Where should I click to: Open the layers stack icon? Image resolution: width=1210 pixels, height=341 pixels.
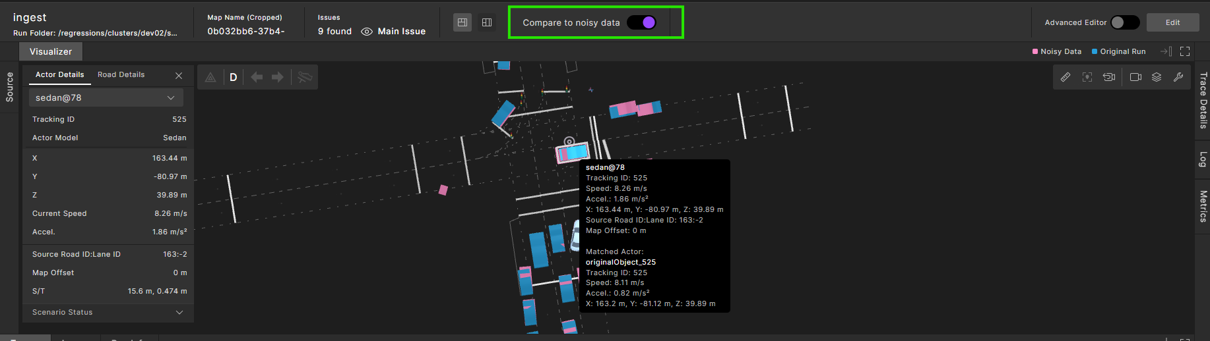1157,77
